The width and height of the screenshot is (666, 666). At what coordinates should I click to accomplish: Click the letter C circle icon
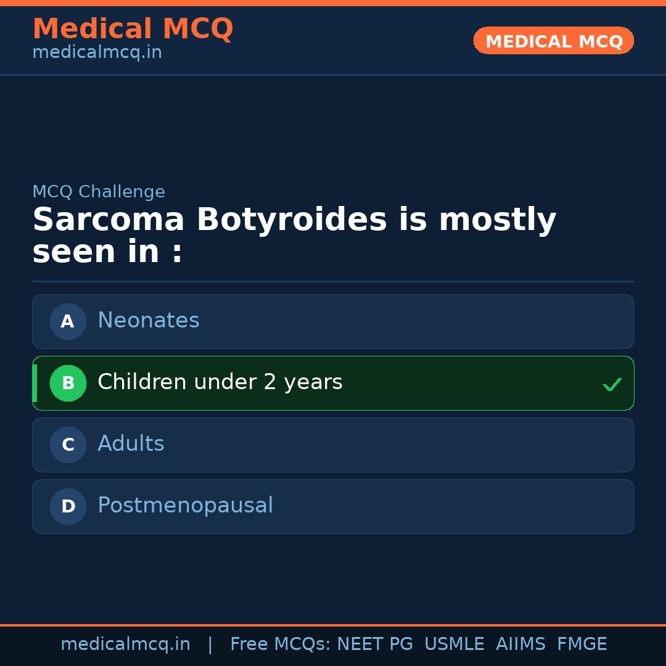pos(68,445)
